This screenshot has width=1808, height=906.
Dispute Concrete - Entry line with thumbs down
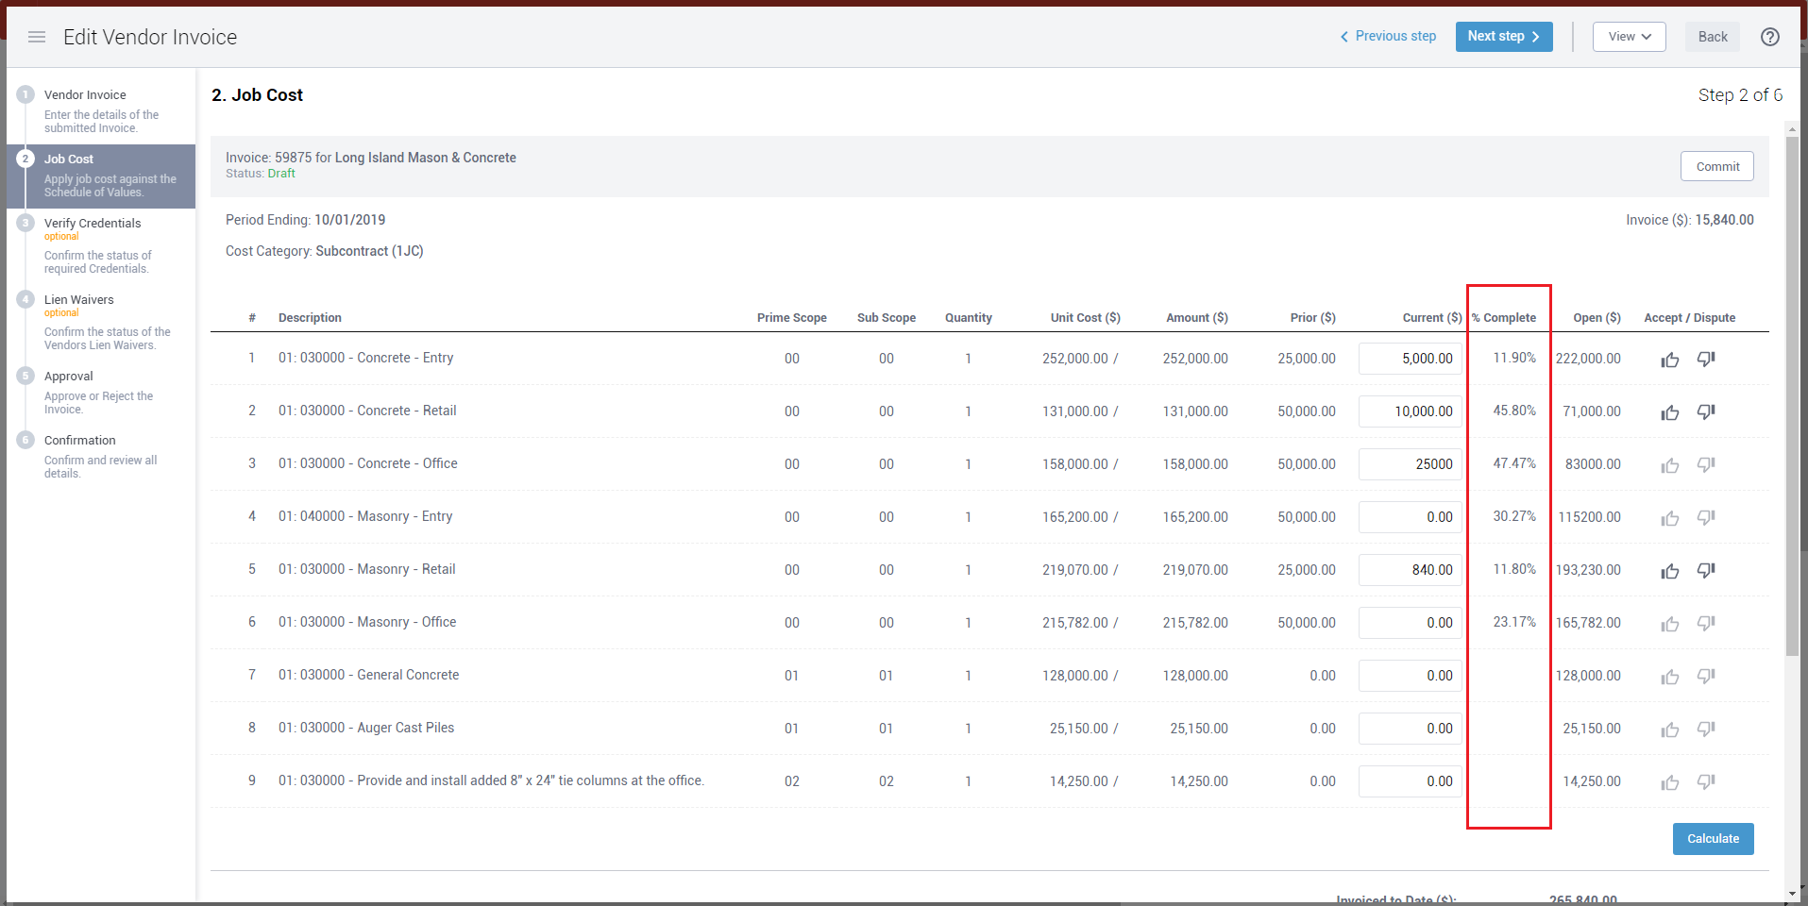click(1705, 360)
